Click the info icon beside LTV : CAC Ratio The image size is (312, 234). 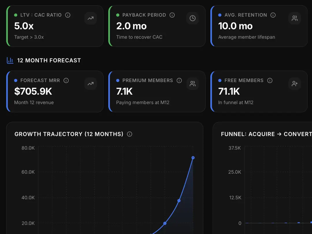(x=68, y=15)
